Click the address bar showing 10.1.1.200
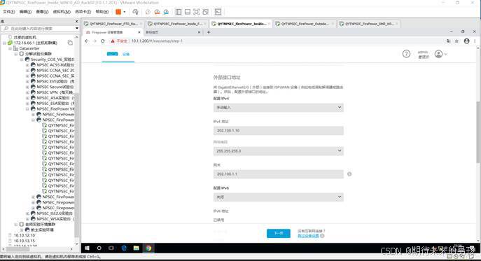Screen dimensions: 481x261 (276, 41)
